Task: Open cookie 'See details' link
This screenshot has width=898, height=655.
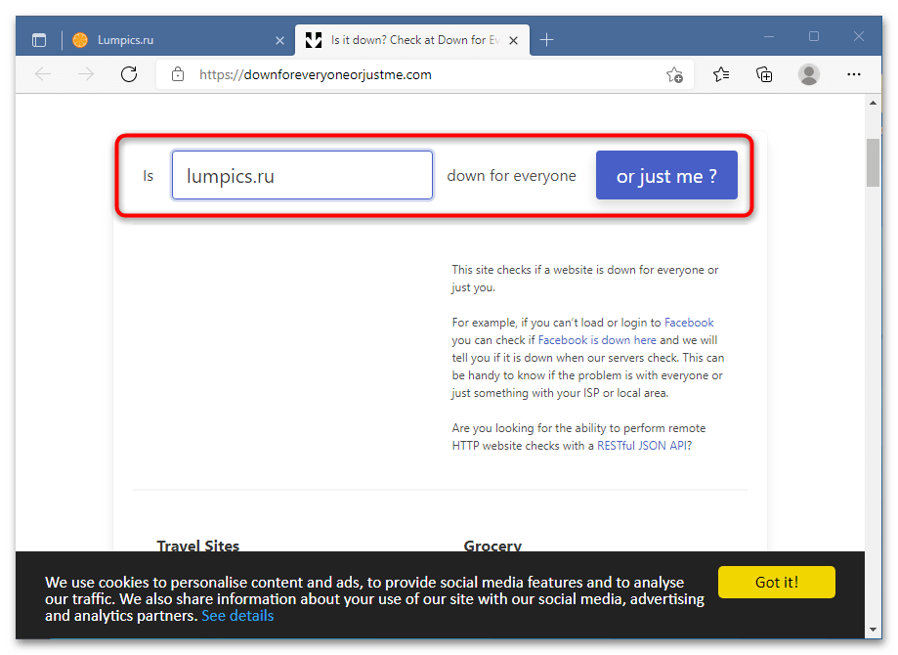Action: pos(237,616)
